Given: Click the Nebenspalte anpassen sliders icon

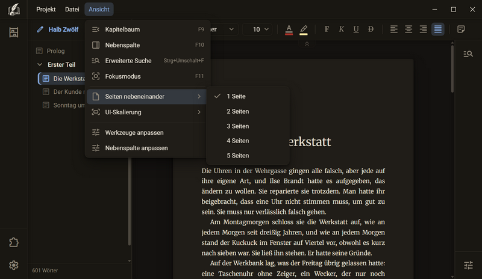Looking at the screenshot, I should point(96,148).
